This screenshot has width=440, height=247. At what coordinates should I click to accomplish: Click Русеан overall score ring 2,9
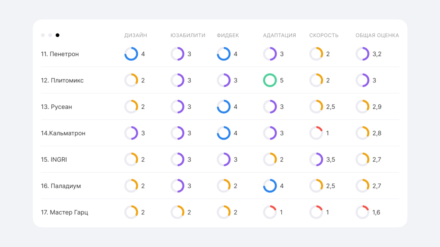click(x=362, y=107)
